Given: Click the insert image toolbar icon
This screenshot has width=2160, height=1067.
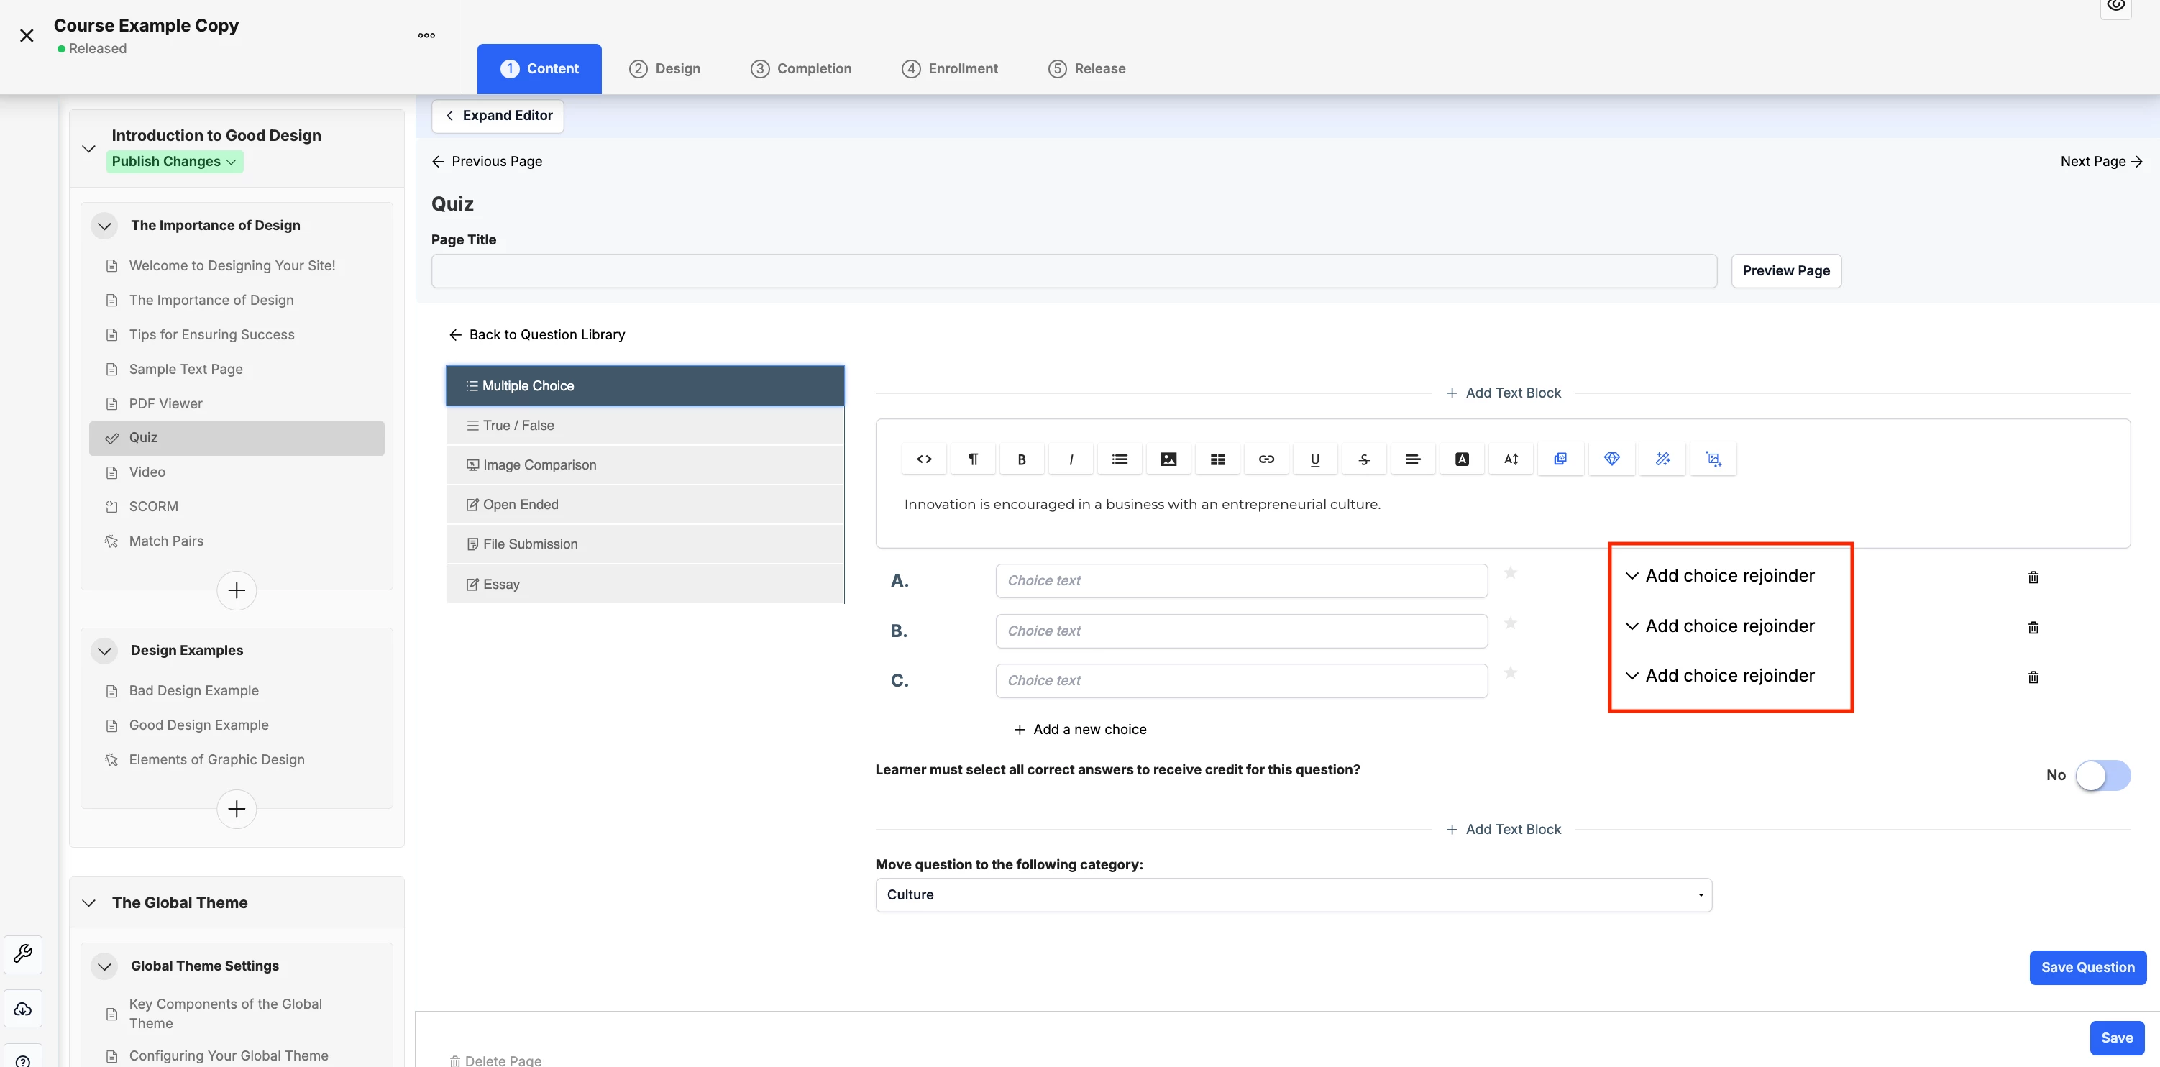Looking at the screenshot, I should [1168, 459].
